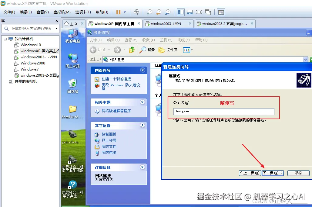The width and height of the screenshot is (312, 207).
Task: Click the revert to snapshot icon
Action: [x=159, y=12]
